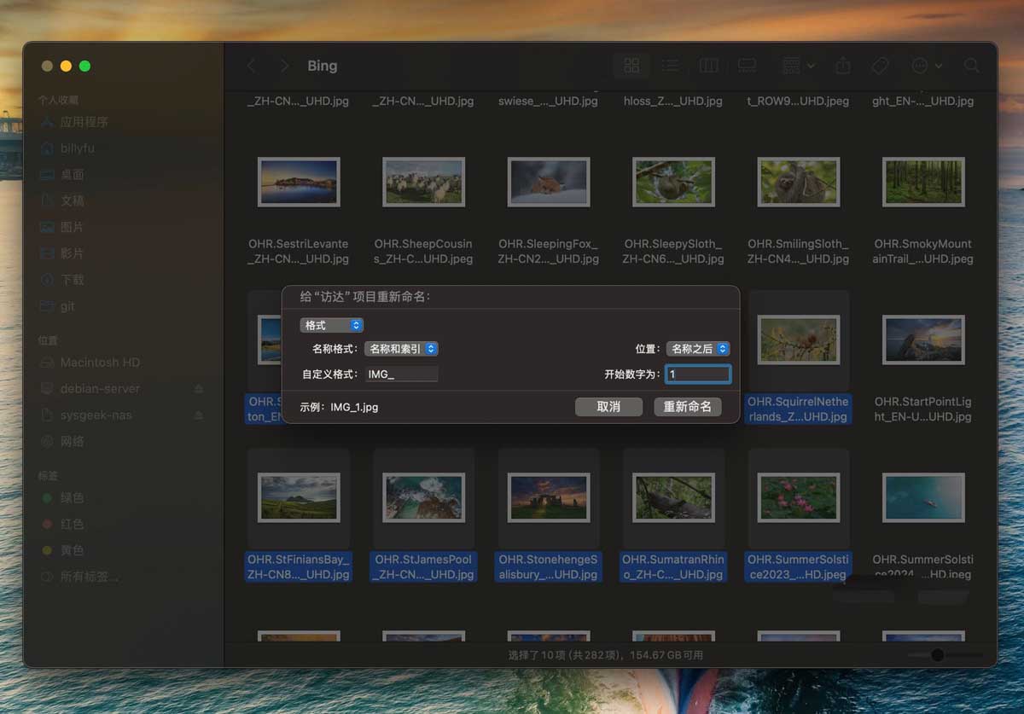The width and height of the screenshot is (1024, 714).
Task: Select the 绿色 tag in sidebar
Action: 72,497
